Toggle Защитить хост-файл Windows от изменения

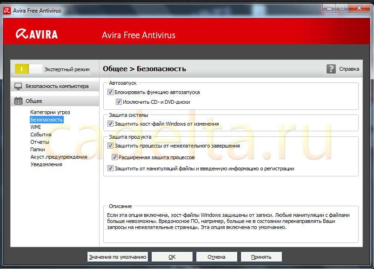pyautogui.click(x=110, y=124)
